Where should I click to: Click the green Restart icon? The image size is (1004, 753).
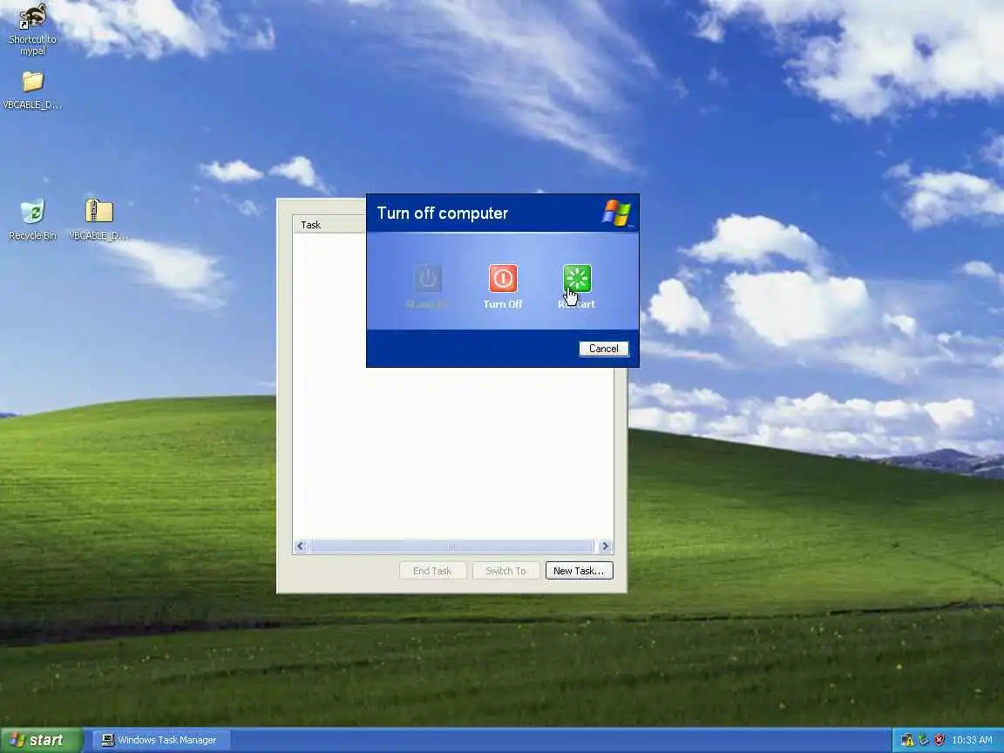coord(576,279)
